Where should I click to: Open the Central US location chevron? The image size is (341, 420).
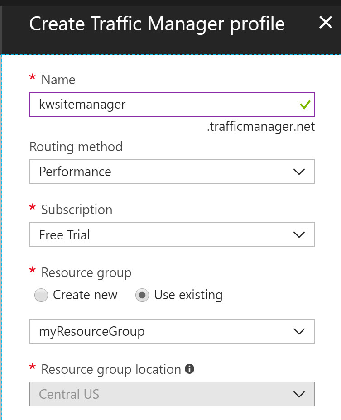299,394
